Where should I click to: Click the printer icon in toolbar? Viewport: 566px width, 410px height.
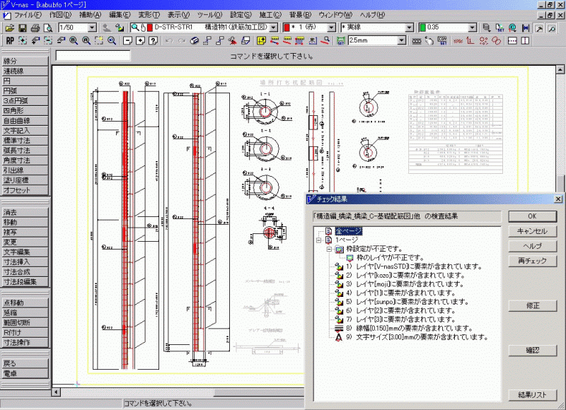tap(35, 28)
